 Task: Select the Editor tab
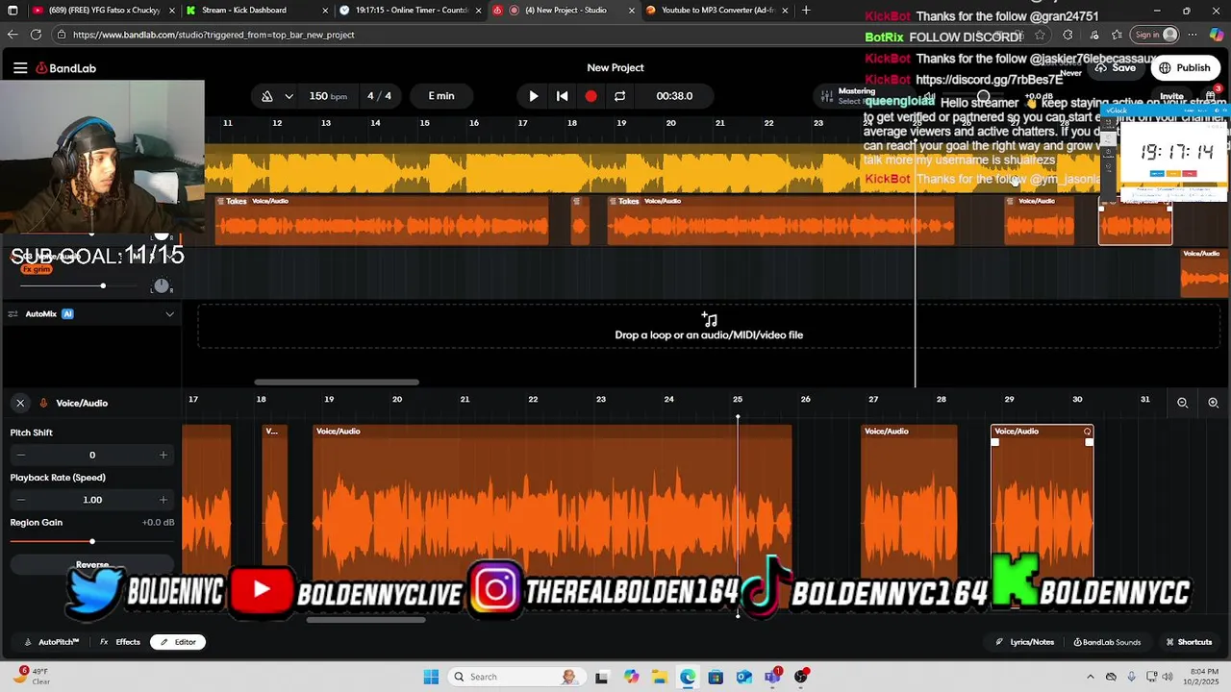178,642
